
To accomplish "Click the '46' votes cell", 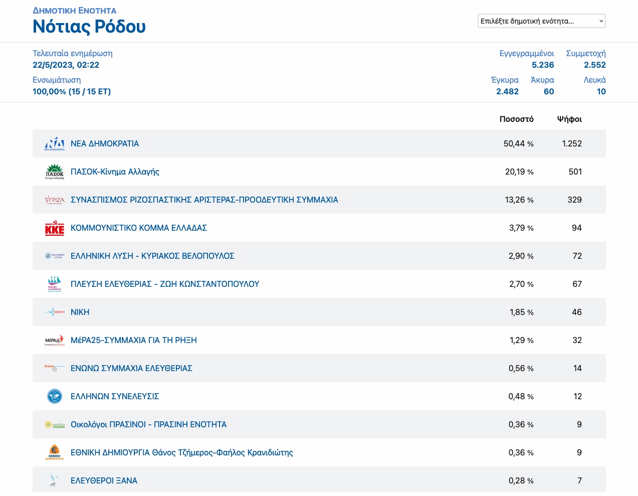I will (577, 312).
